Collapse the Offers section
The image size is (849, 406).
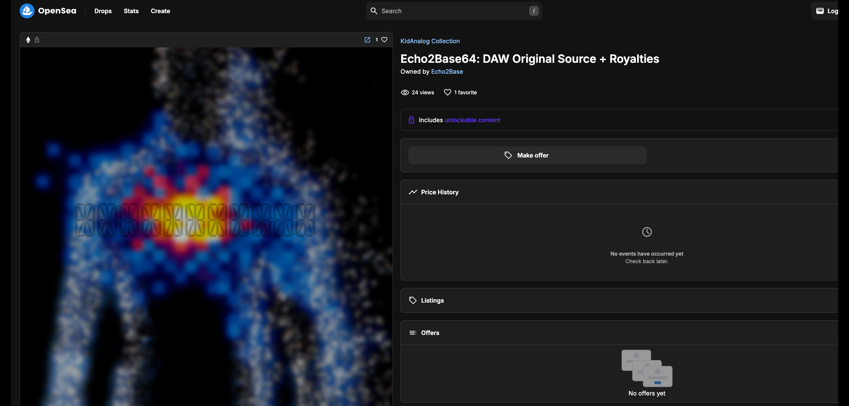pos(619,333)
